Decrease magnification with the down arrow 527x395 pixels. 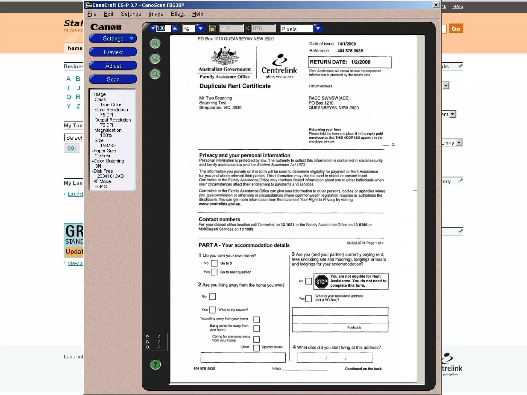point(153,28)
